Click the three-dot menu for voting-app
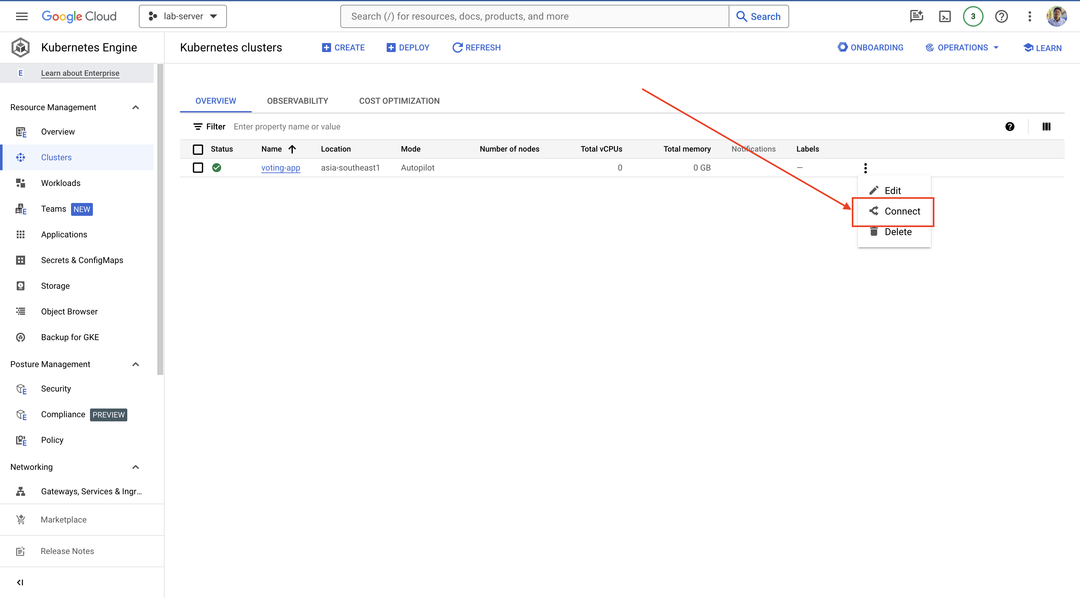The height and width of the screenshot is (598, 1080). point(866,168)
